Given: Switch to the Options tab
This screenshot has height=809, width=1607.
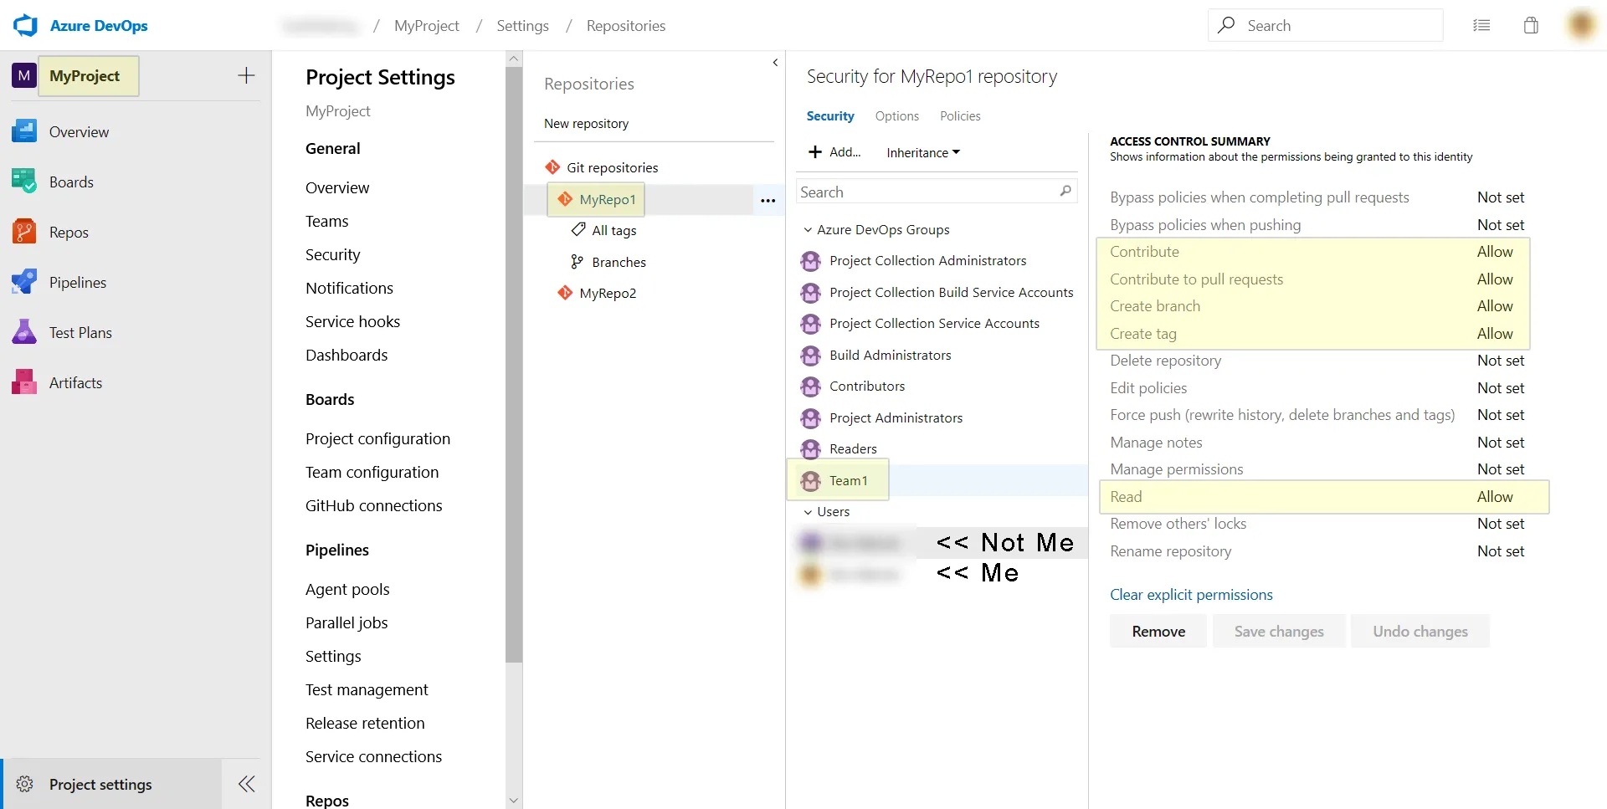Looking at the screenshot, I should (896, 116).
